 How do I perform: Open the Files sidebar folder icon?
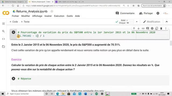coord(3,47)
